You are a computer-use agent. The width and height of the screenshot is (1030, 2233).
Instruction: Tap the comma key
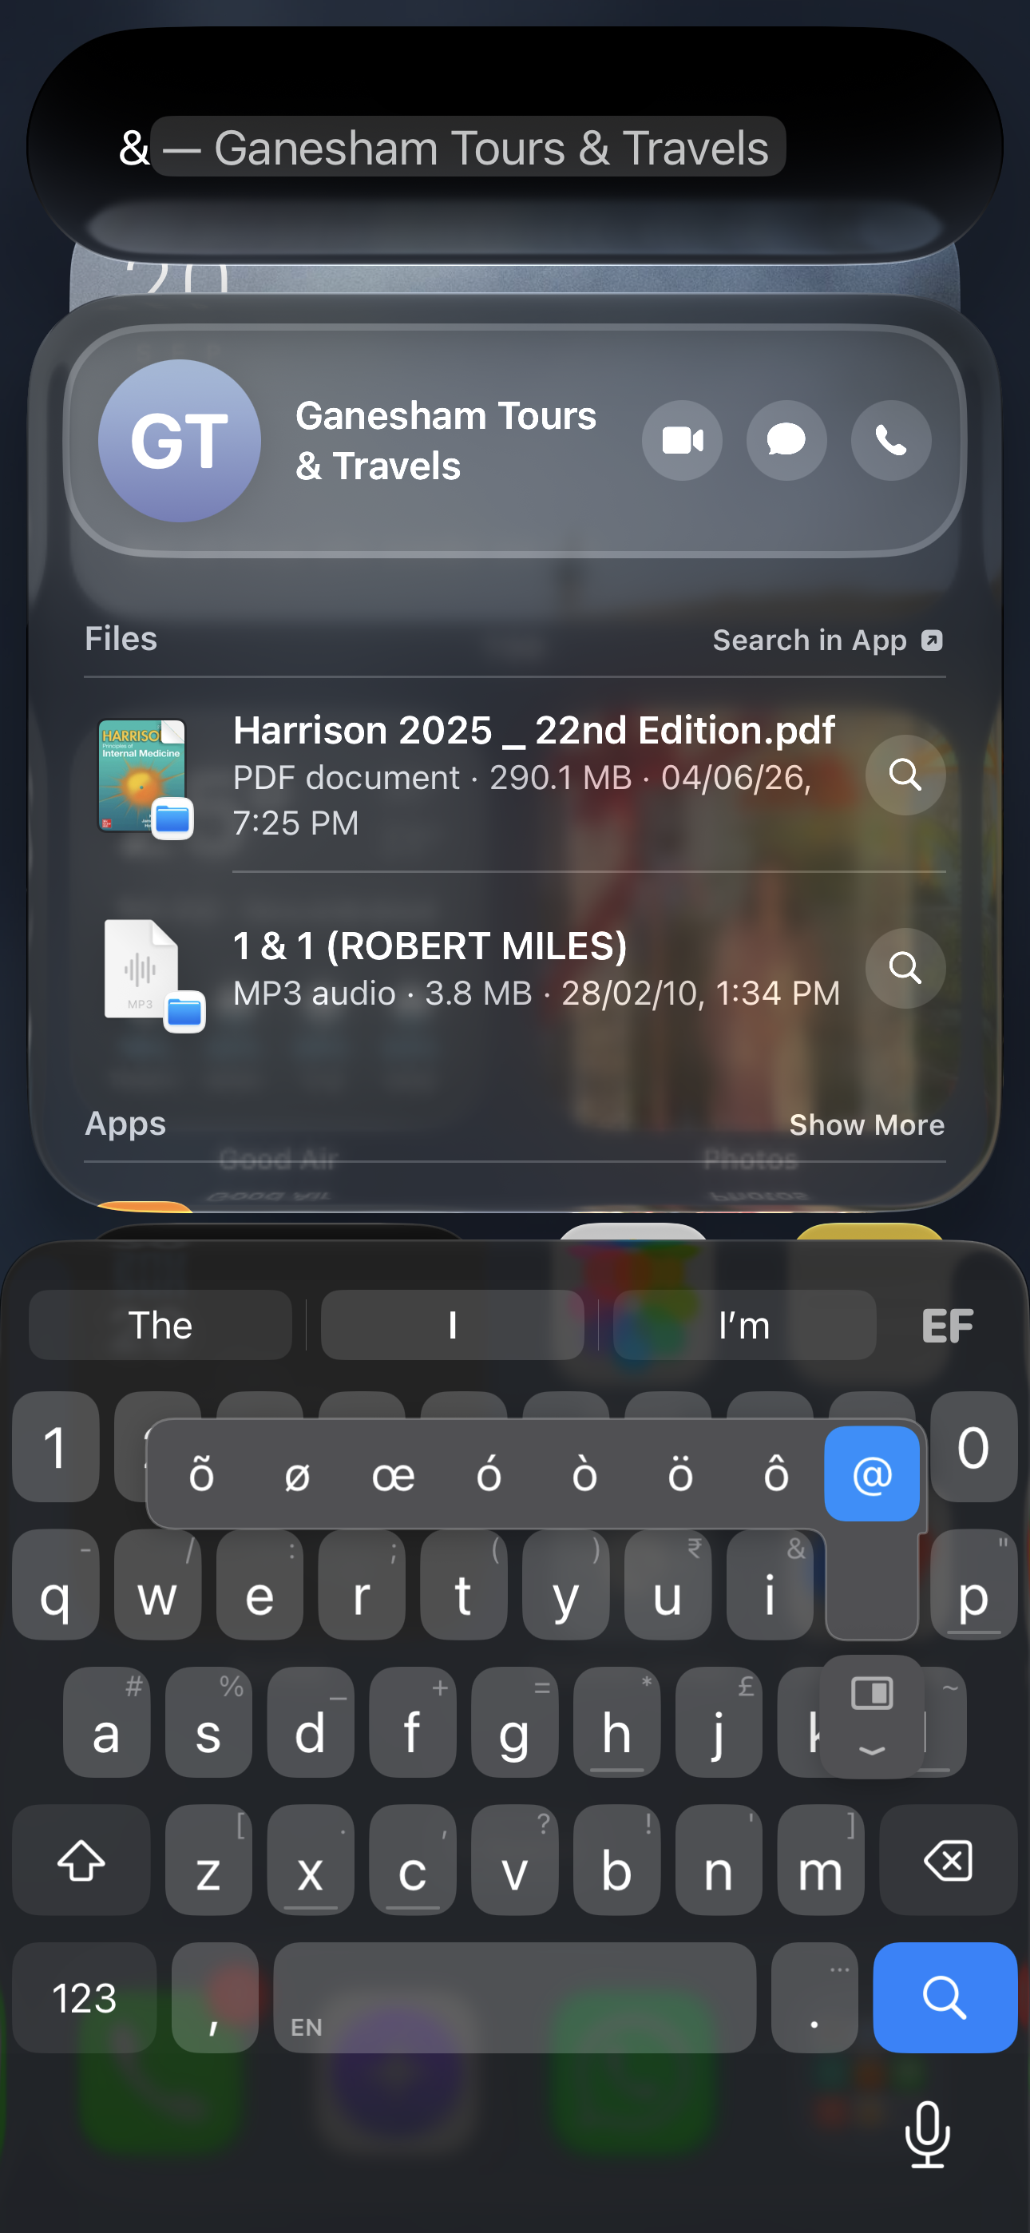point(214,1997)
